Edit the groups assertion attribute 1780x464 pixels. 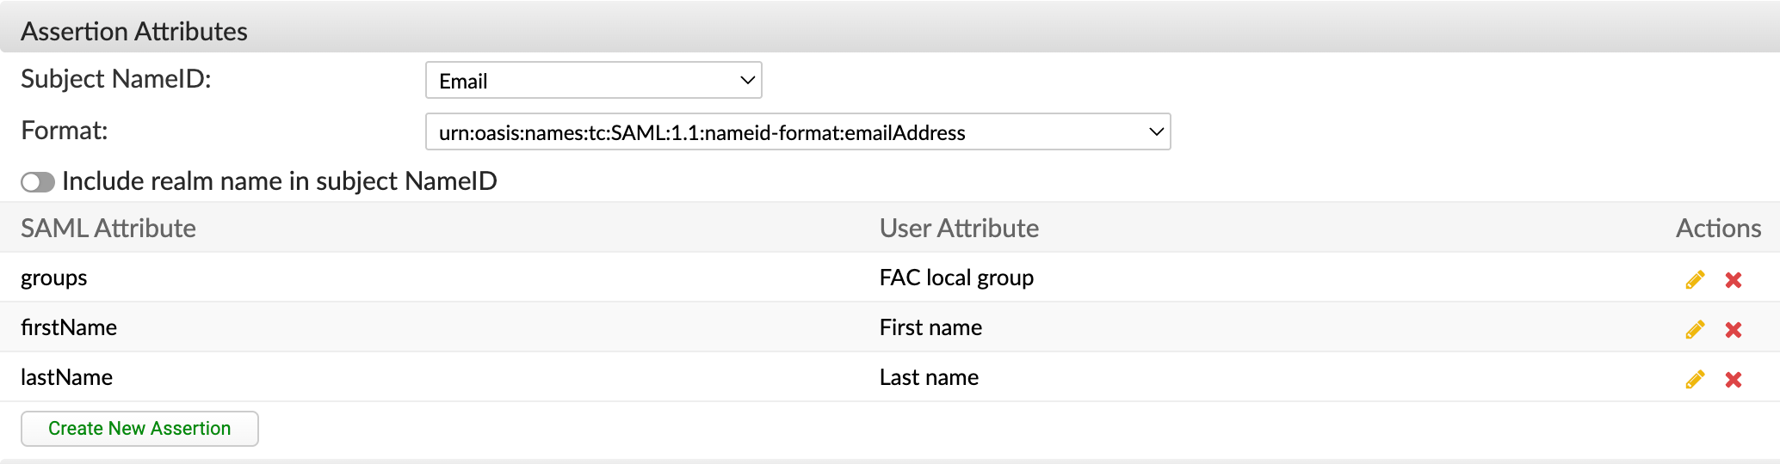1695,279
